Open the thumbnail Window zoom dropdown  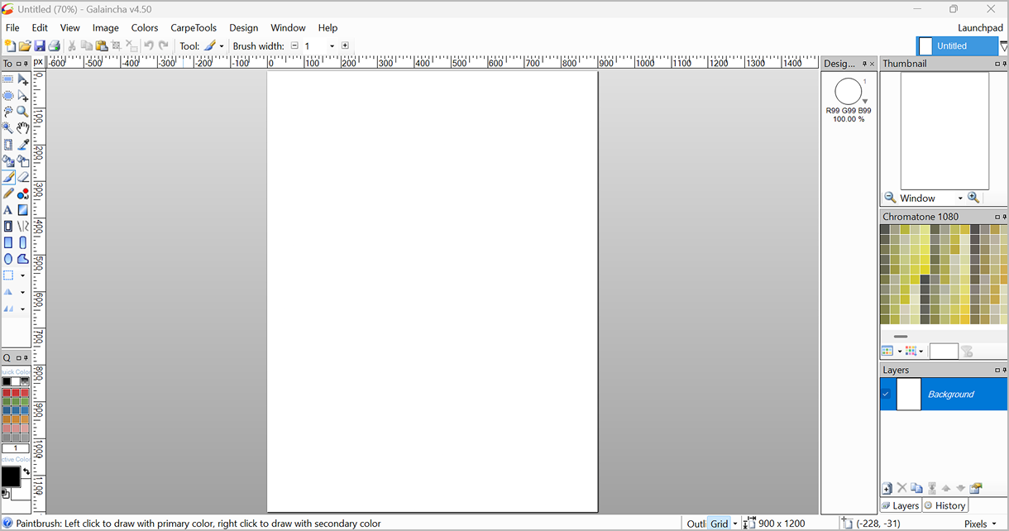point(959,199)
